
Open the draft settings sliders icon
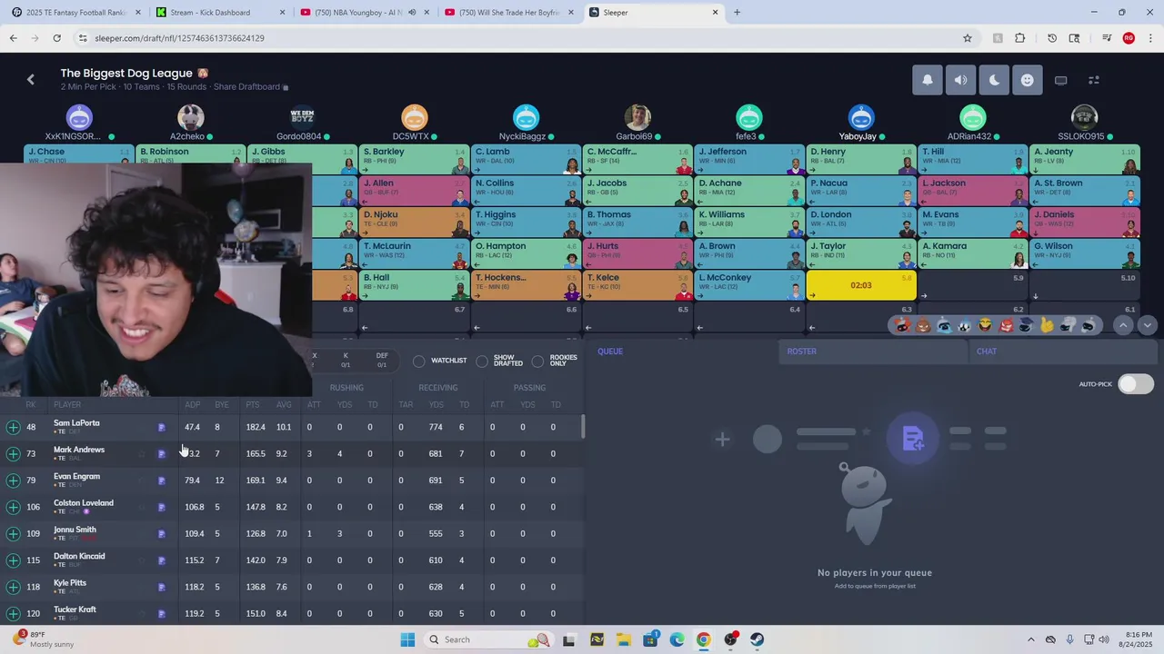pos(1094,80)
